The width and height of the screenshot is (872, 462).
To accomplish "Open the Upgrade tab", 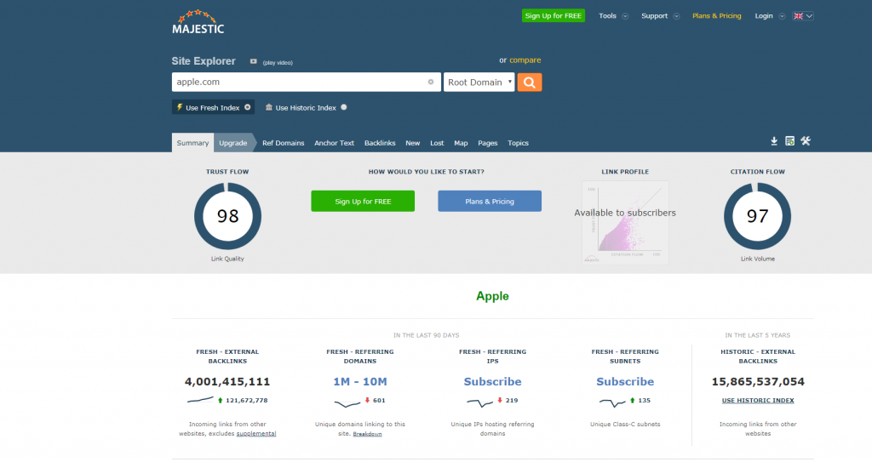I will pyautogui.click(x=233, y=143).
